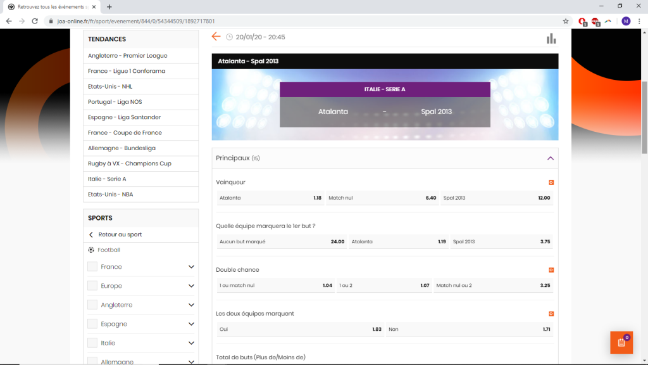Tick the France checkbox
The height and width of the screenshot is (365, 648).
(x=92, y=267)
